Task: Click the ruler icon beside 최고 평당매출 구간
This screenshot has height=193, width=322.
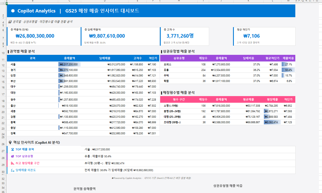Action: 13,163
